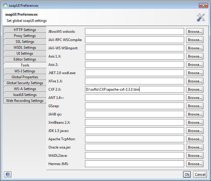The height and width of the screenshot is (181, 211).
Task: Click the Axis 2 input field
Action: pyautogui.click(x=134, y=65)
